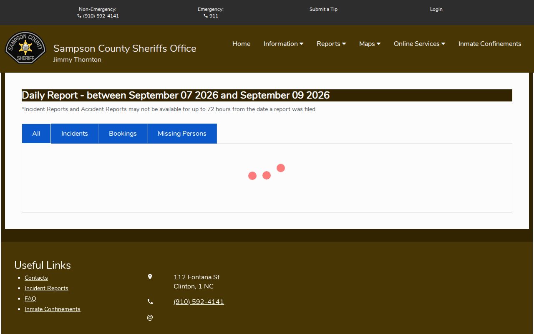
Task: Expand the Information dropdown menu
Action: pyautogui.click(x=283, y=44)
